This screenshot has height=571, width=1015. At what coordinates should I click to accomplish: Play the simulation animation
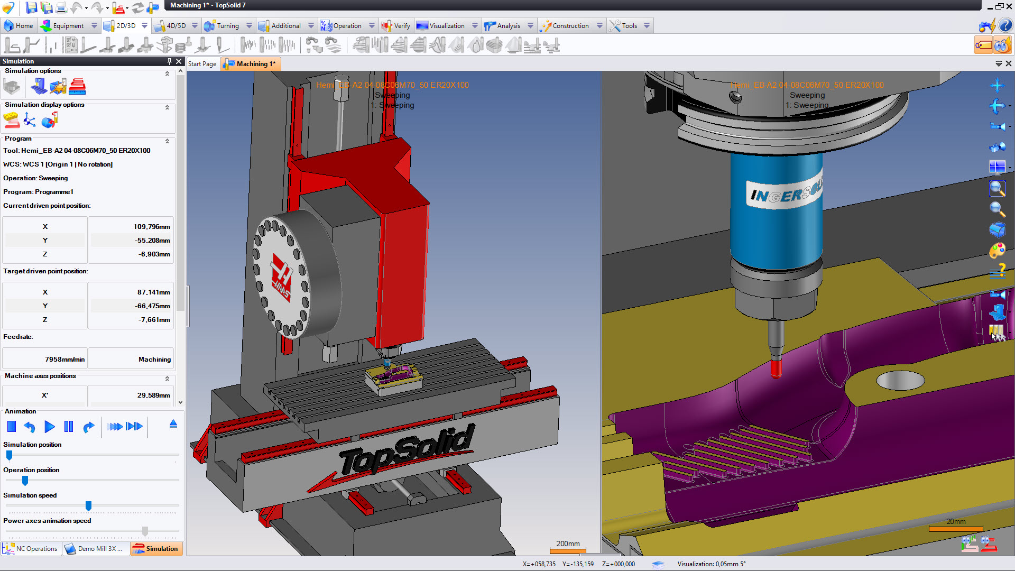point(49,427)
